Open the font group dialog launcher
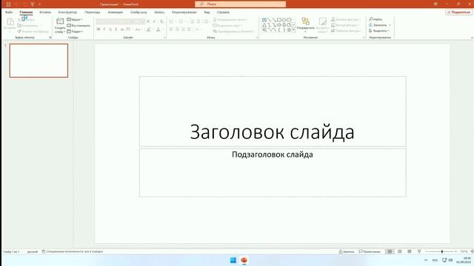The width and height of the screenshot is (474, 266). point(164,38)
